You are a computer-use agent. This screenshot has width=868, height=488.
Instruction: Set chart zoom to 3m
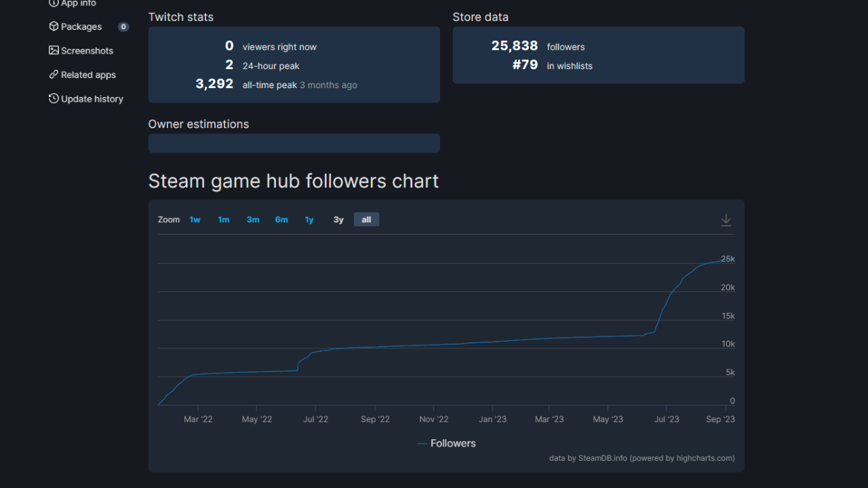[x=253, y=220]
